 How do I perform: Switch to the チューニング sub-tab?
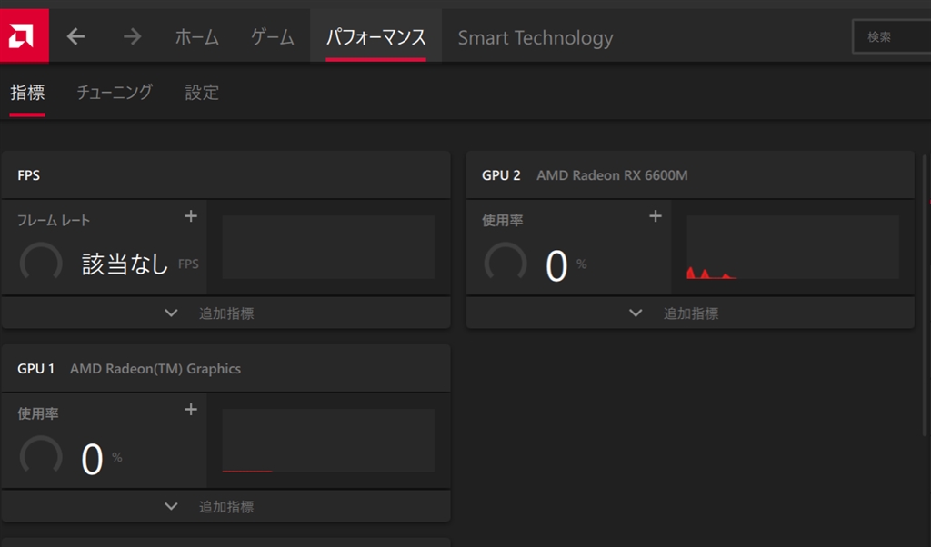pos(115,93)
